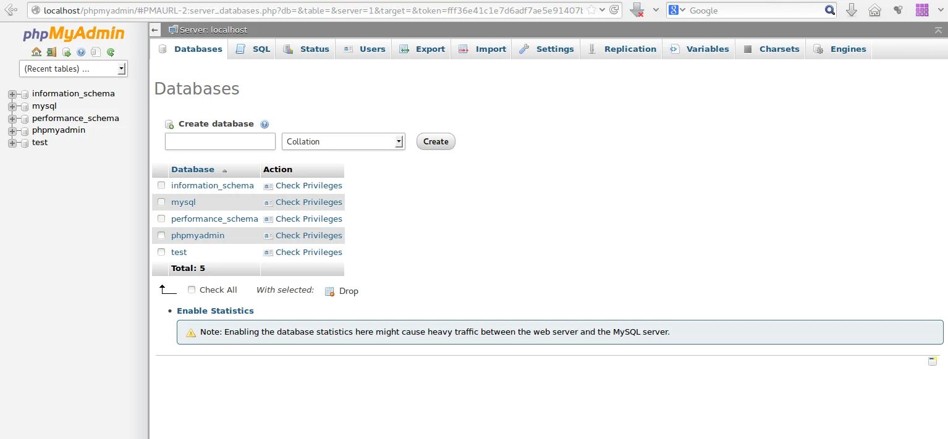Click the magnifier in Google search box
948x439 pixels.
(x=830, y=10)
